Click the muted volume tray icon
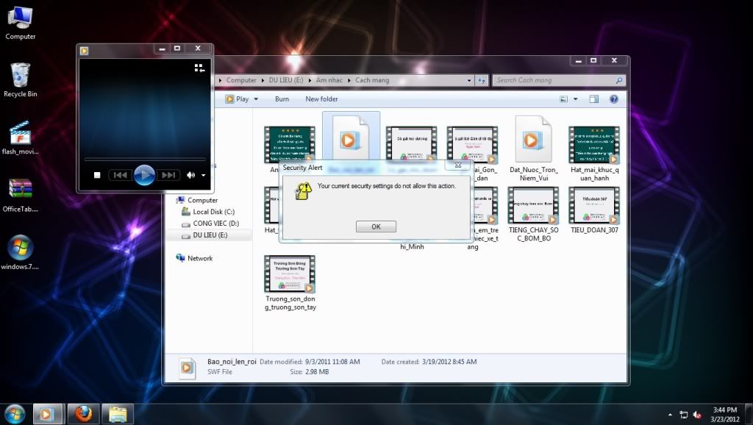 [697, 415]
